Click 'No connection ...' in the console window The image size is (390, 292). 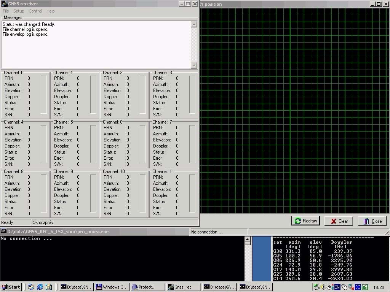[x=26, y=239]
